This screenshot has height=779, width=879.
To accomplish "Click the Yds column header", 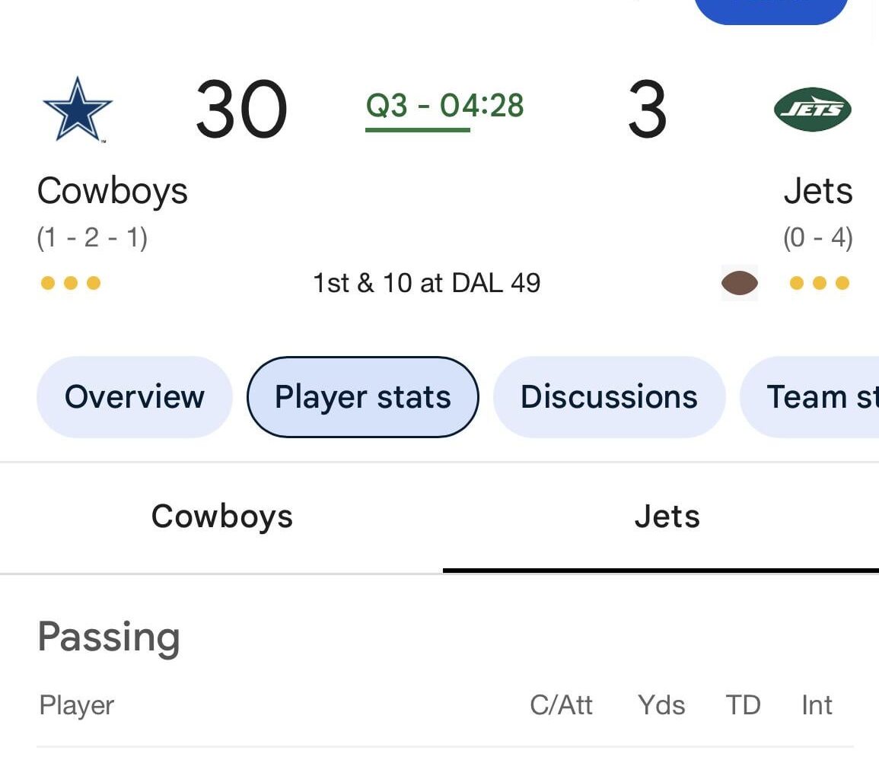I will click(661, 705).
